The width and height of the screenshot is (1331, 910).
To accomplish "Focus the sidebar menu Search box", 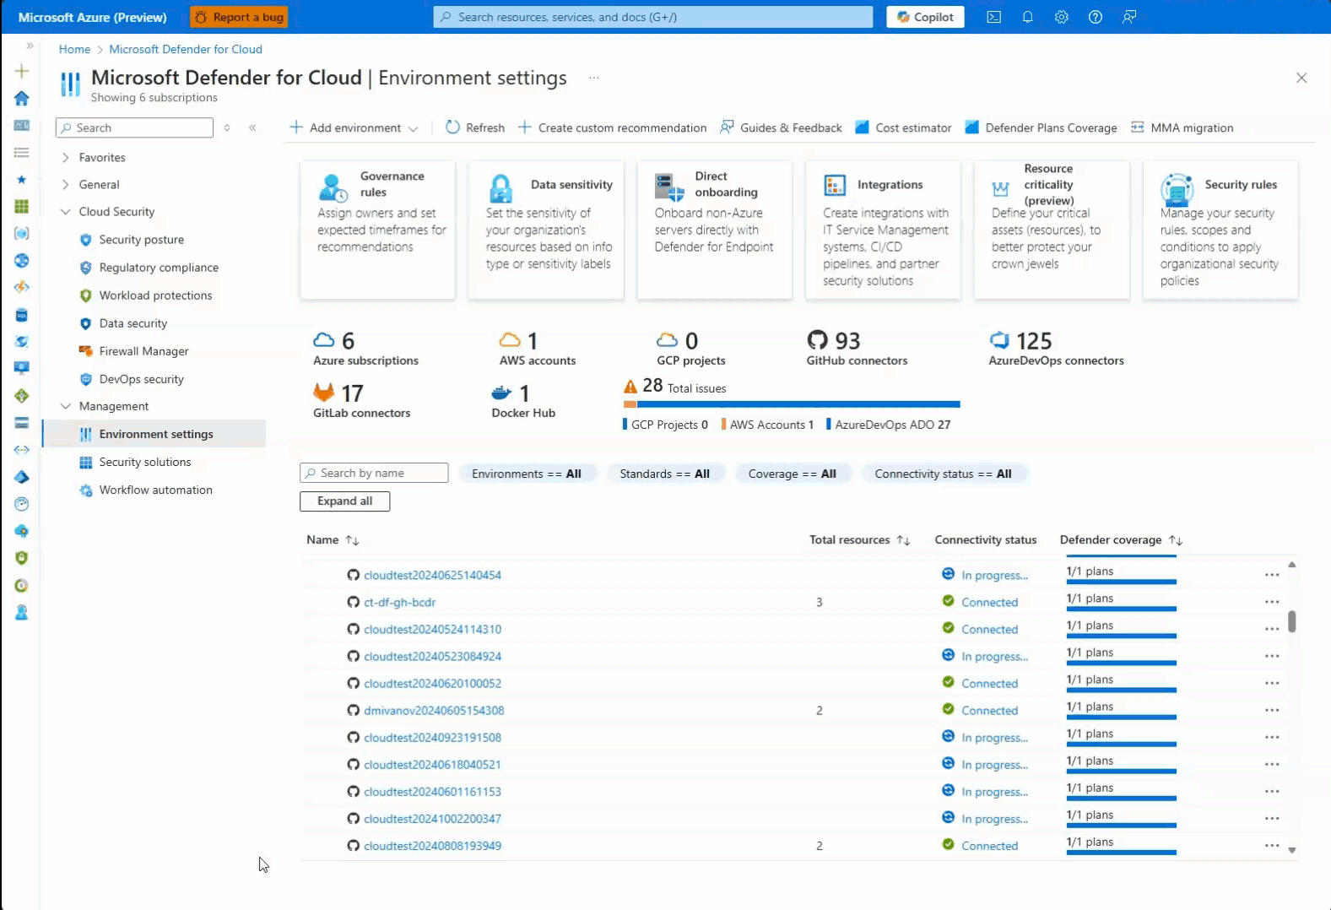I will [134, 127].
